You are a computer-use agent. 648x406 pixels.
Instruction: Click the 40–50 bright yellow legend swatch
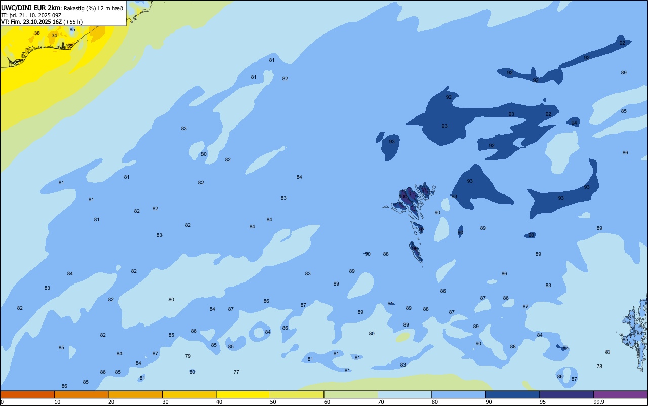pos(243,394)
